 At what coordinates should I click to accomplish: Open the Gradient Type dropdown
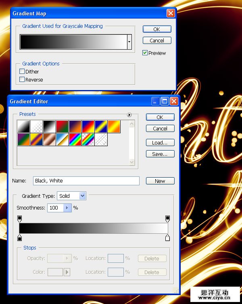tap(83, 196)
